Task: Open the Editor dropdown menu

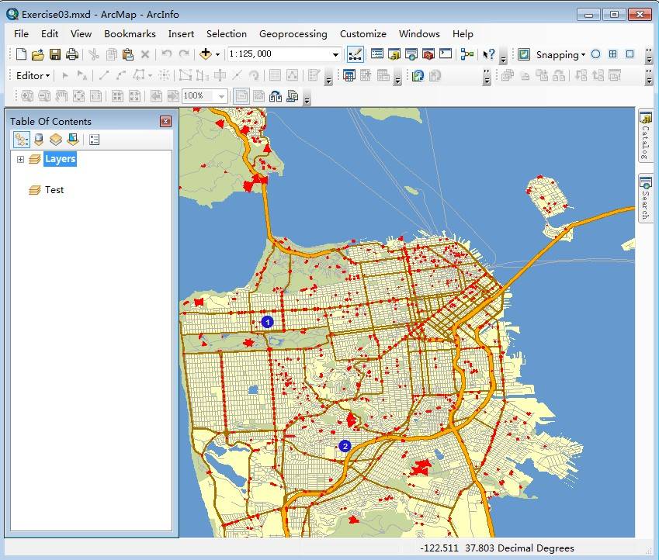Action: point(33,75)
